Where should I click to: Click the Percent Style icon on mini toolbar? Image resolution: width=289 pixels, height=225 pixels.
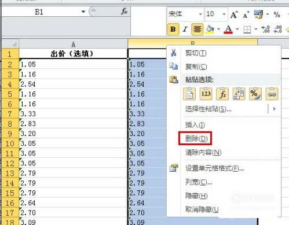pyautogui.click(x=277, y=14)
